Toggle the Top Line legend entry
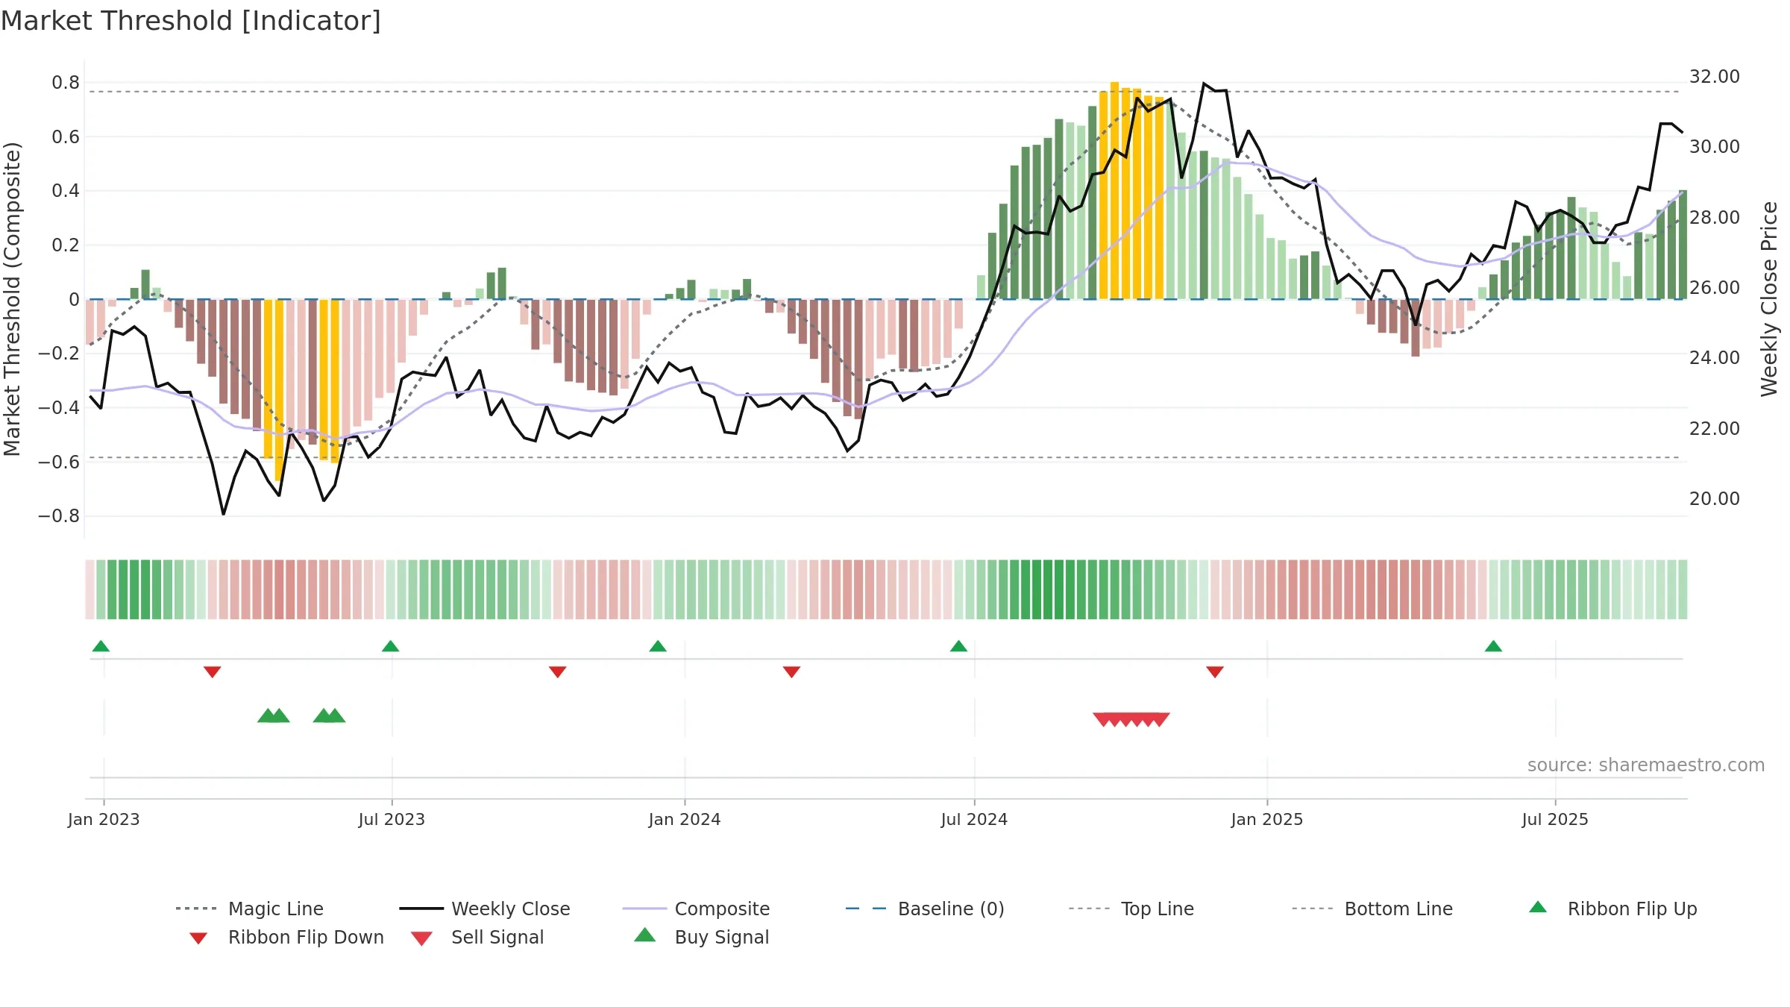1790x1007 pixels. 1131,909
